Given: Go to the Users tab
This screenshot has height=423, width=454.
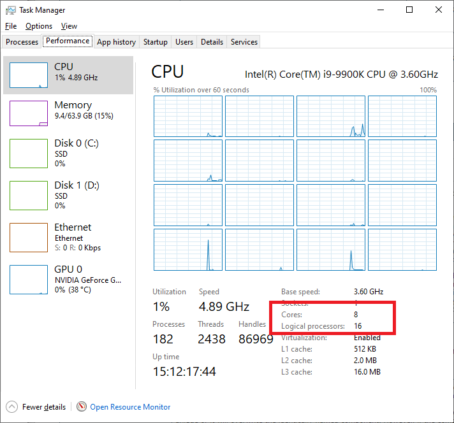Looking at the screenshot, I should coord(184,42).
